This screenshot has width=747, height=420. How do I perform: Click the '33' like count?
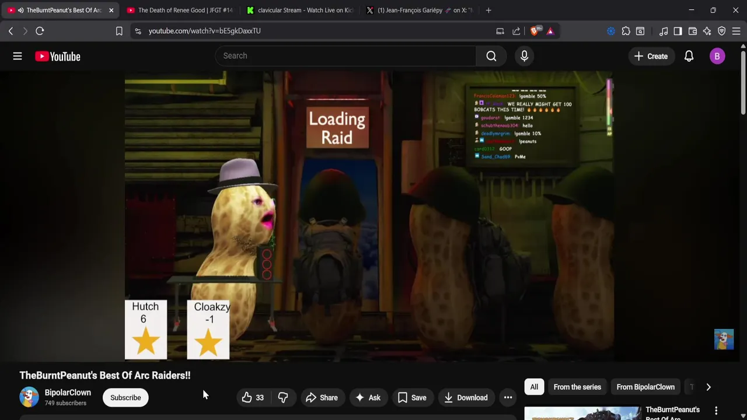tap(260, 398)
